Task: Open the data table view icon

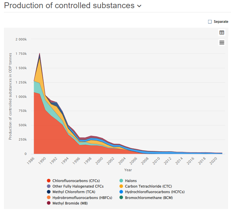Action: click(222, 33)
